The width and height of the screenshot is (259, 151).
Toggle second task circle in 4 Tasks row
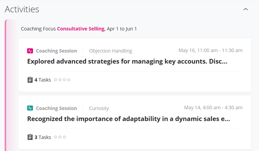tap(60, 80)
